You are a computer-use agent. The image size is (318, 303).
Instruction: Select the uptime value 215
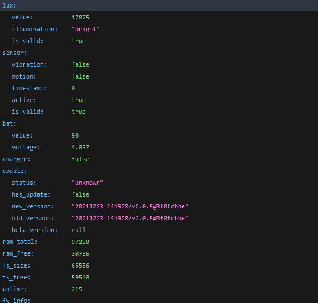[77, 289]
